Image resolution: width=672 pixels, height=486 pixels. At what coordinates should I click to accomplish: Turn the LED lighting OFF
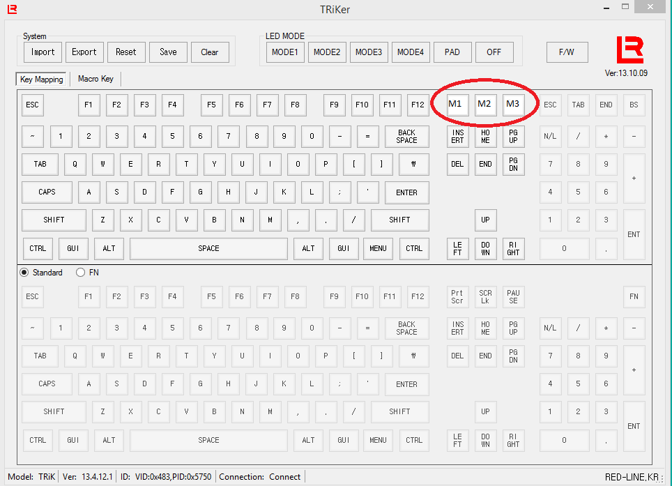(494, 52)
